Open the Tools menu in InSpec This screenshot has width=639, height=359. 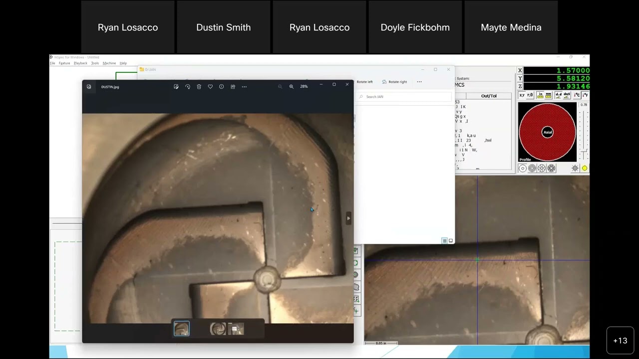[x=95, y=63]
